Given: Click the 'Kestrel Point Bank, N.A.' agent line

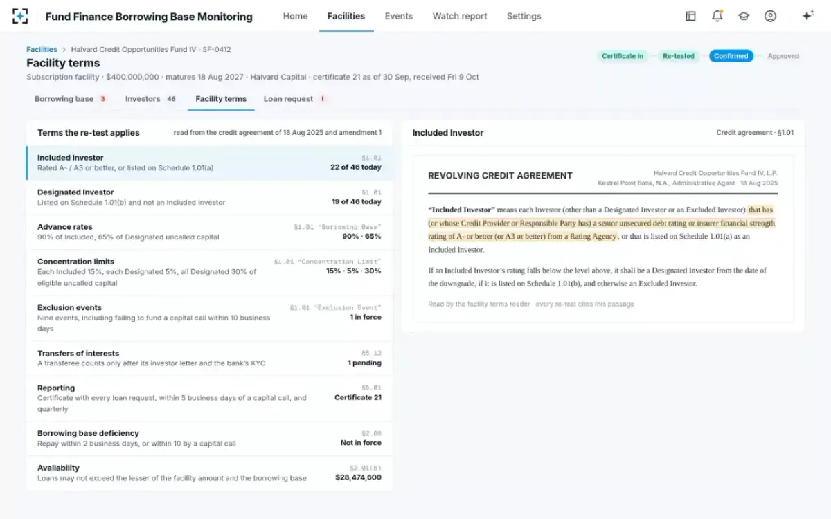Looking at the screenshot, I should click(x=688, y=183).
